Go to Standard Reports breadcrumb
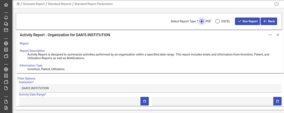This screenshot has width=284, height=113. 60,4
